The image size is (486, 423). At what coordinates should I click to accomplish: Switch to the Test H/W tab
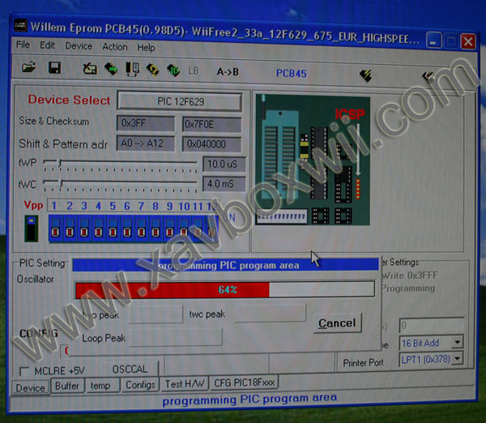click(185, 383)
